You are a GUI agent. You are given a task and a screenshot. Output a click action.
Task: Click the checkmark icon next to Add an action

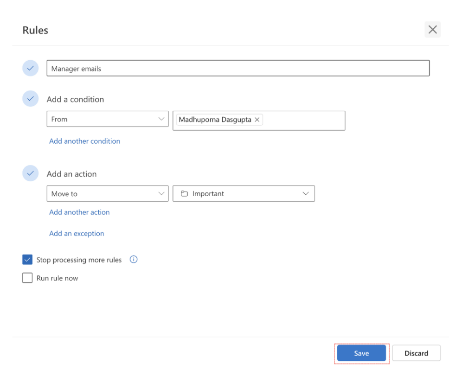click(x=30, y=173)
